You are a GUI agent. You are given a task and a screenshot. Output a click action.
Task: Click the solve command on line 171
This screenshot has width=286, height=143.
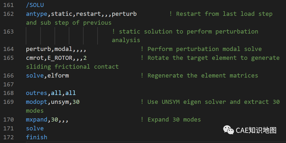click(35, 129)
